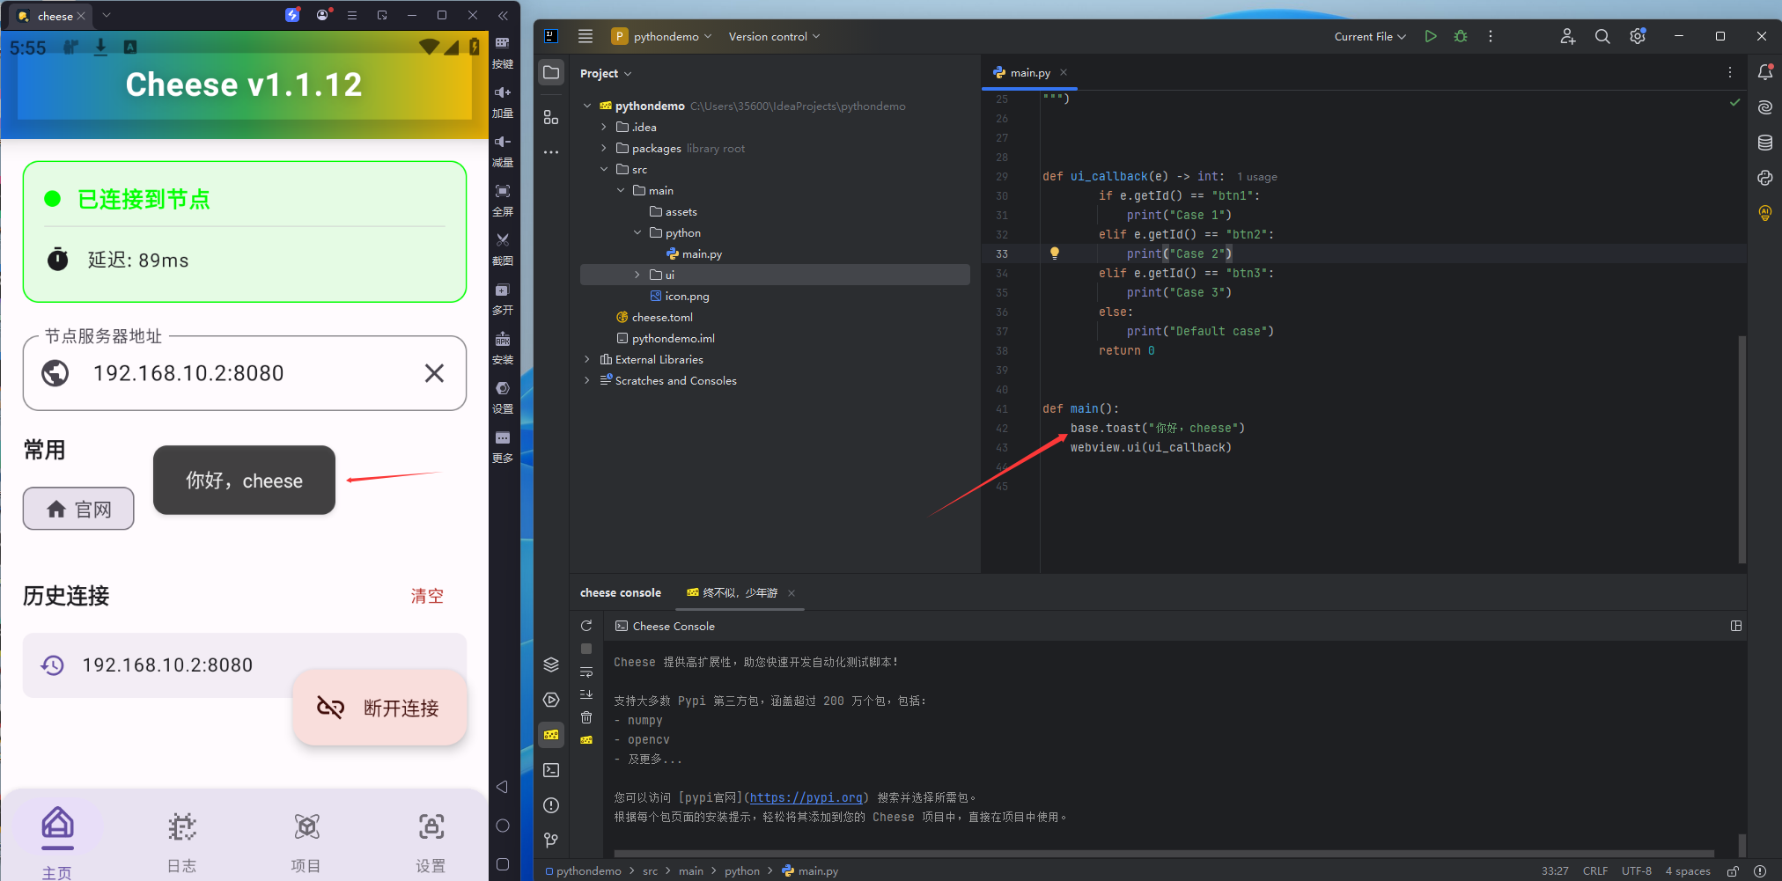The height and width of the screenshot is (881, 1782).
Task: Run the current file with the play icon
Action: (1431, 36)
